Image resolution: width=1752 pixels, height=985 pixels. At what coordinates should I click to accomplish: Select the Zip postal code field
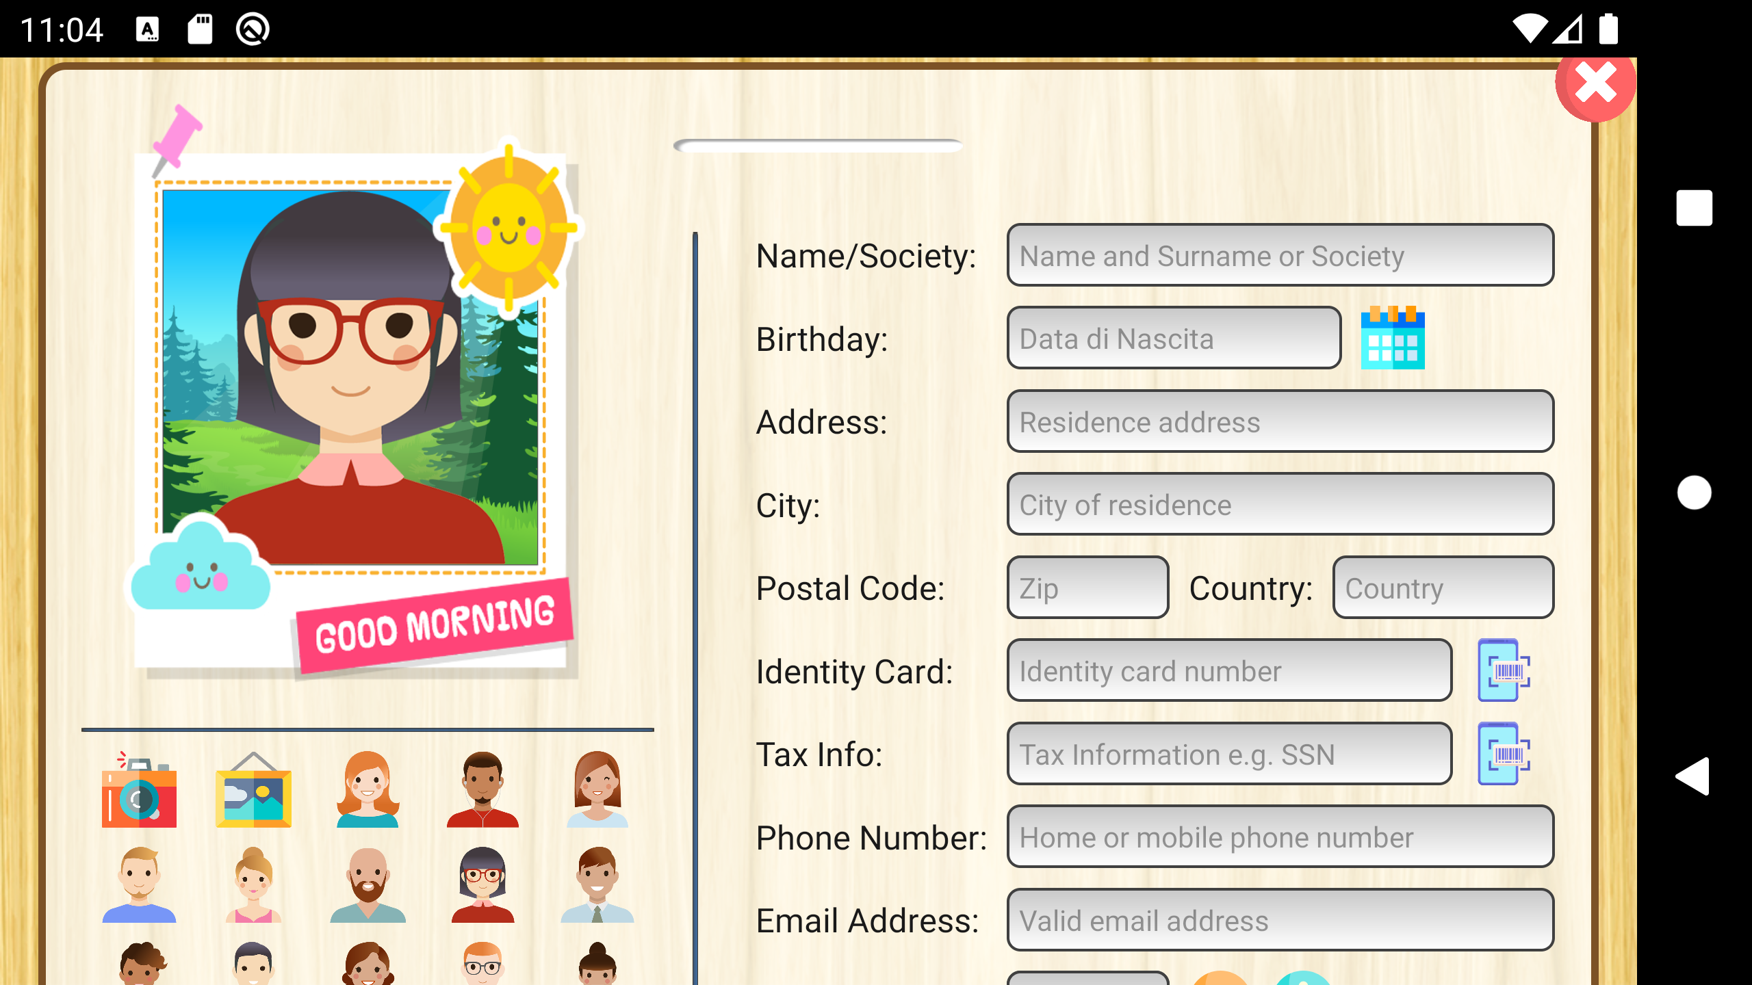[x=1087, y=588]
